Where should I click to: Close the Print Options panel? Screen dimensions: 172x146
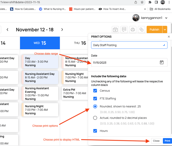tap(169, 37)
